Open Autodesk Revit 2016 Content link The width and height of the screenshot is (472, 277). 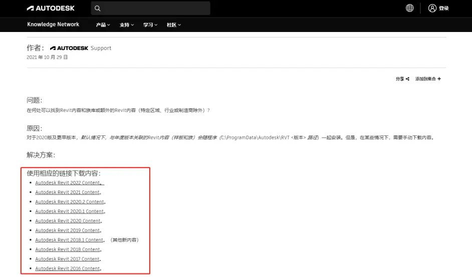click(x=67, y=268)
